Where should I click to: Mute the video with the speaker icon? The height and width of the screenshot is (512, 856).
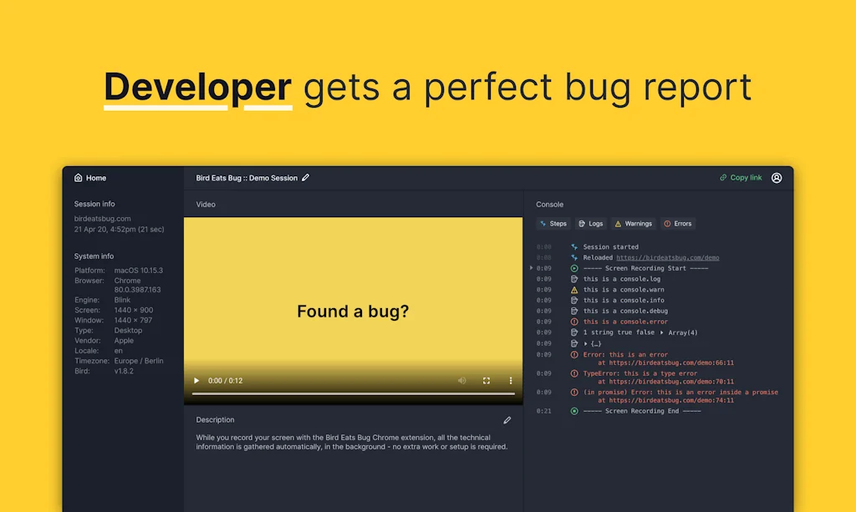point(461,381)
